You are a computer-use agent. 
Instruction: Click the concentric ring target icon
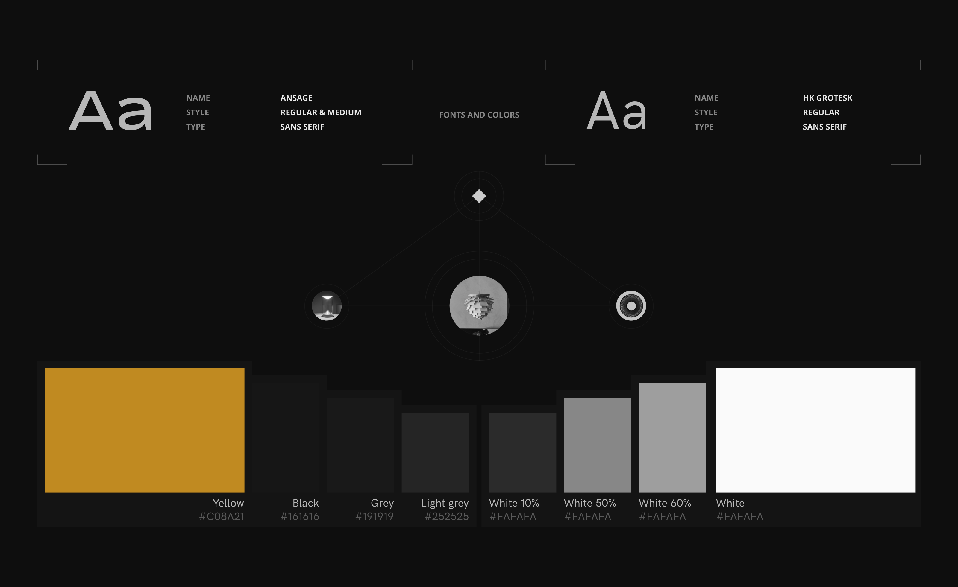[630, 306]
